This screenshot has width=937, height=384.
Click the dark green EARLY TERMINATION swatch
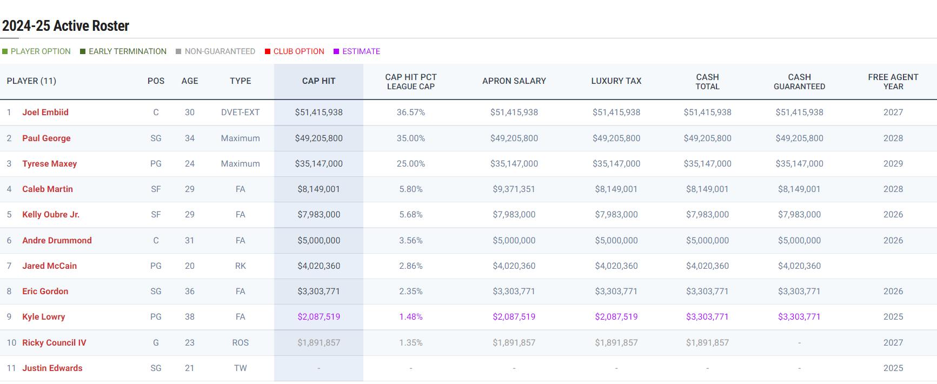pos(83,51)
